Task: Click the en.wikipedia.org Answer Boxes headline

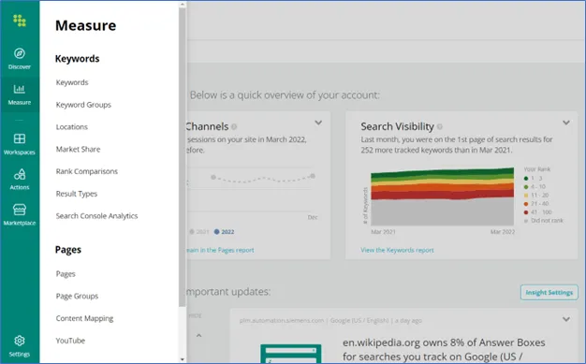Action: click(444, 349)
